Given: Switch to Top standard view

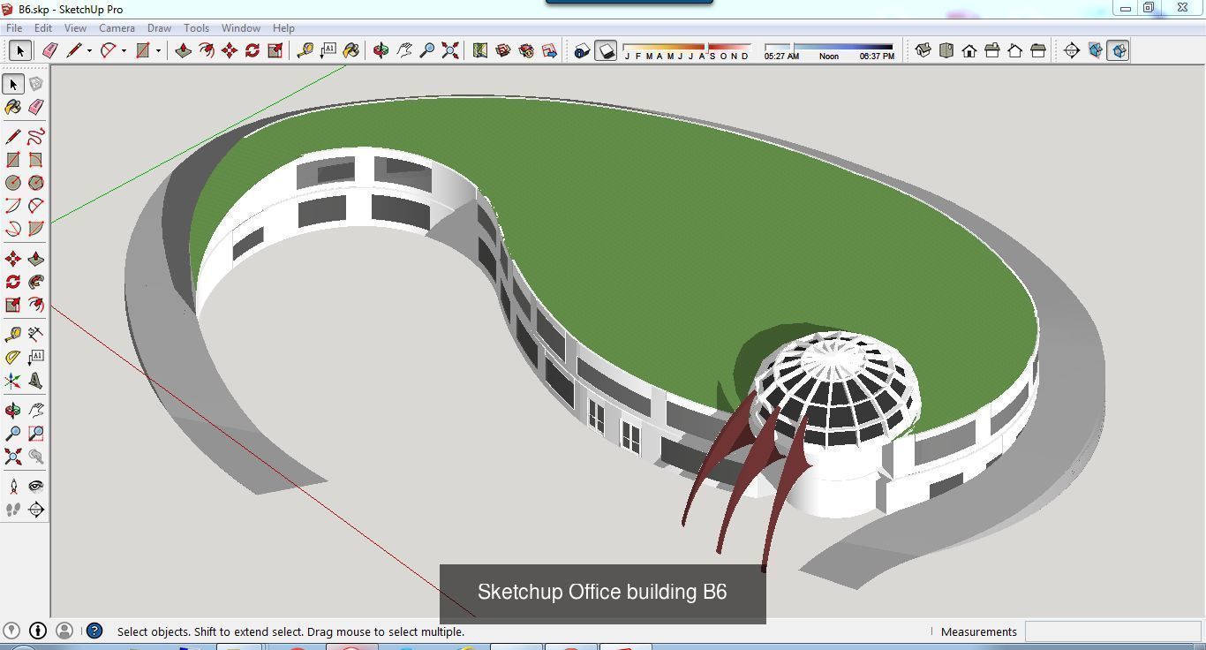Looking at the screenshot, I should pos(946,50).
